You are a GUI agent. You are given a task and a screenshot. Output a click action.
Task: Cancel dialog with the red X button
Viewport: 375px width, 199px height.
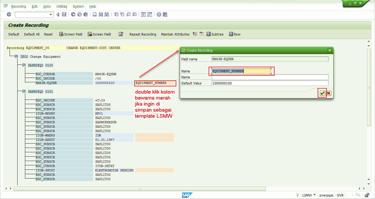329,93
